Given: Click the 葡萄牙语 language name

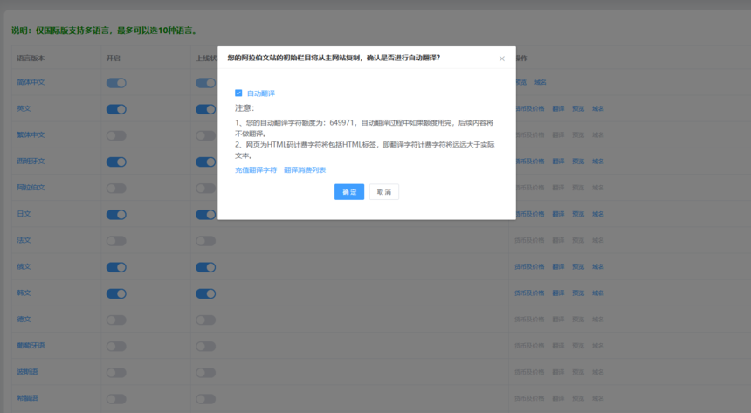Looking at the screenshot, I should 31,346.
